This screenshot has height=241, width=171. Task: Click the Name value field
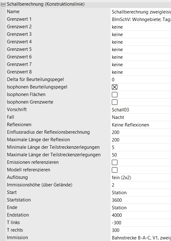(x=141, y=12)
